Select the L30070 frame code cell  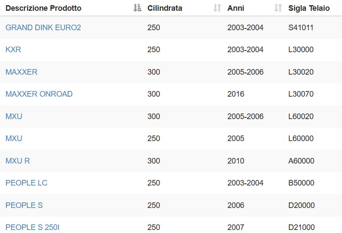click(301, 94)
